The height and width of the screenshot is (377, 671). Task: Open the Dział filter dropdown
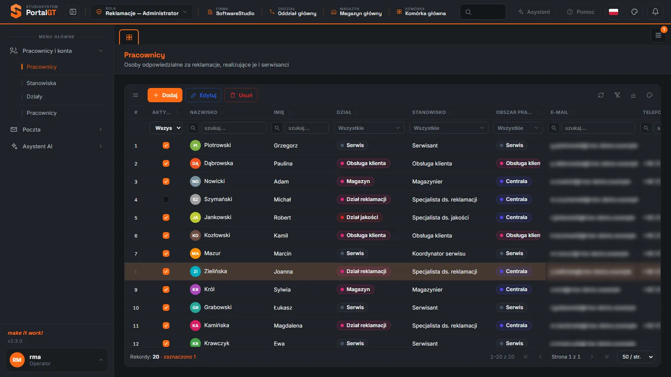[x=369, y=128]
